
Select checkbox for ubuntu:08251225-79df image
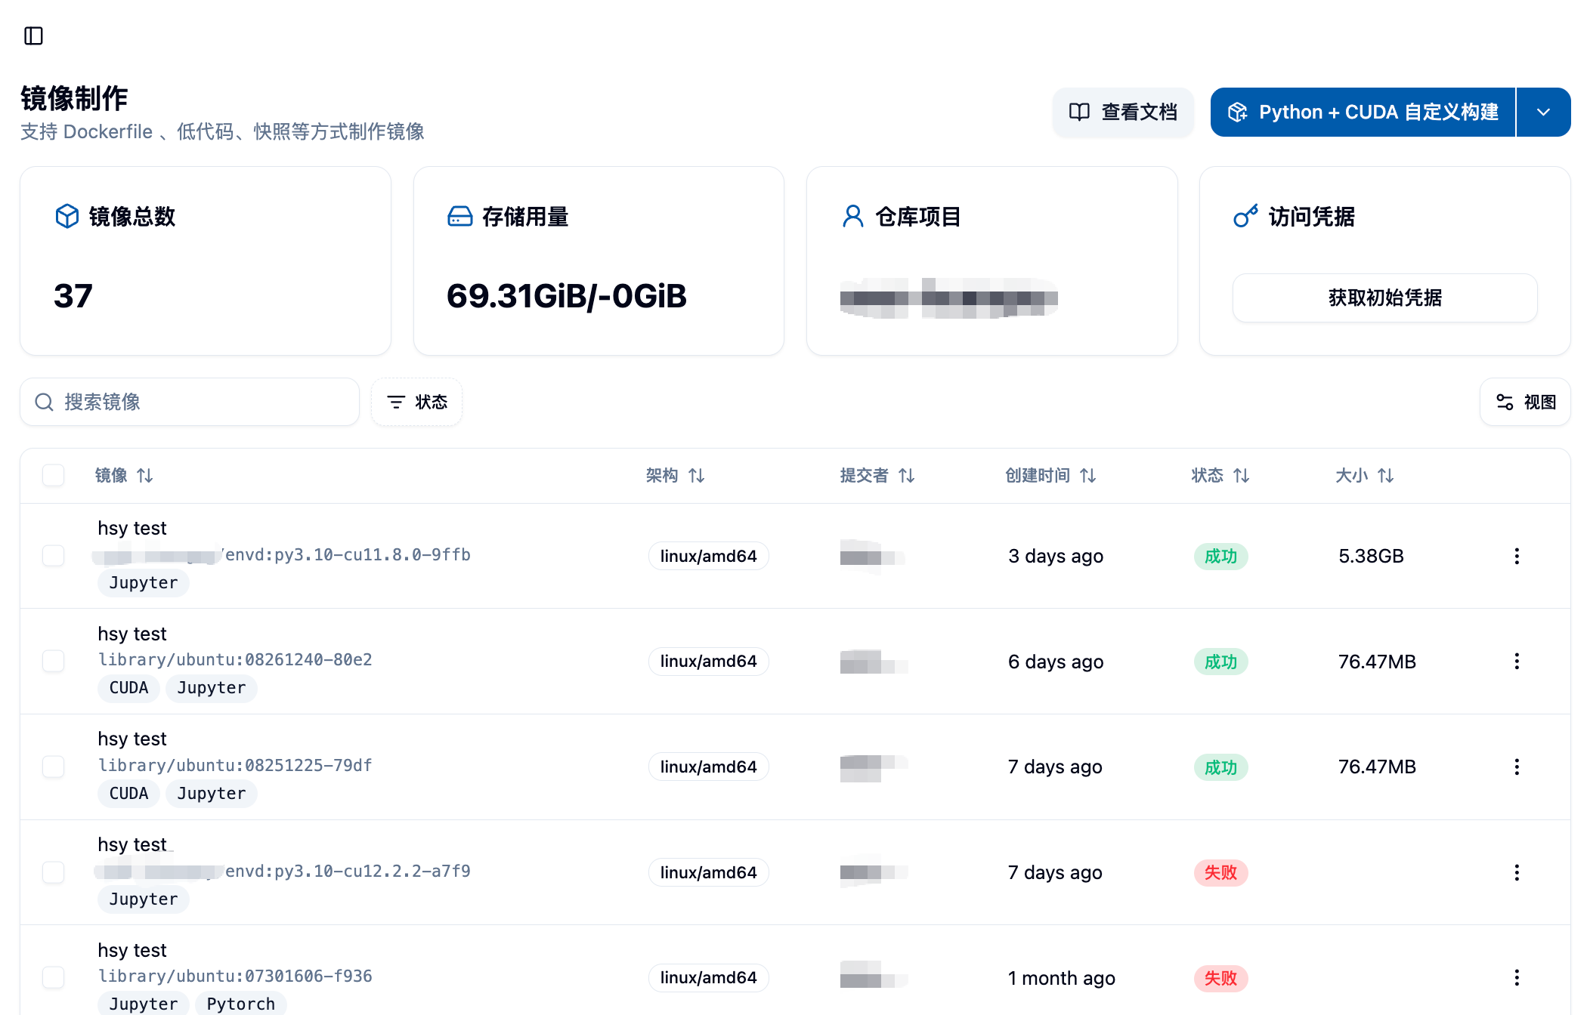[54, 767]
